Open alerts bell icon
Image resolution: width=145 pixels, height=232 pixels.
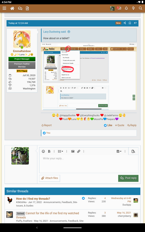(x=126, y=8)
